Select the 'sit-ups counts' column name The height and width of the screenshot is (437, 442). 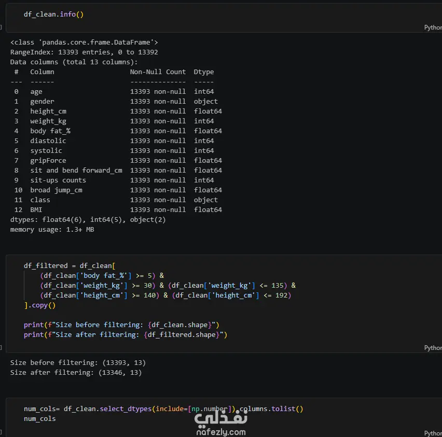click(x=58, y=180)
